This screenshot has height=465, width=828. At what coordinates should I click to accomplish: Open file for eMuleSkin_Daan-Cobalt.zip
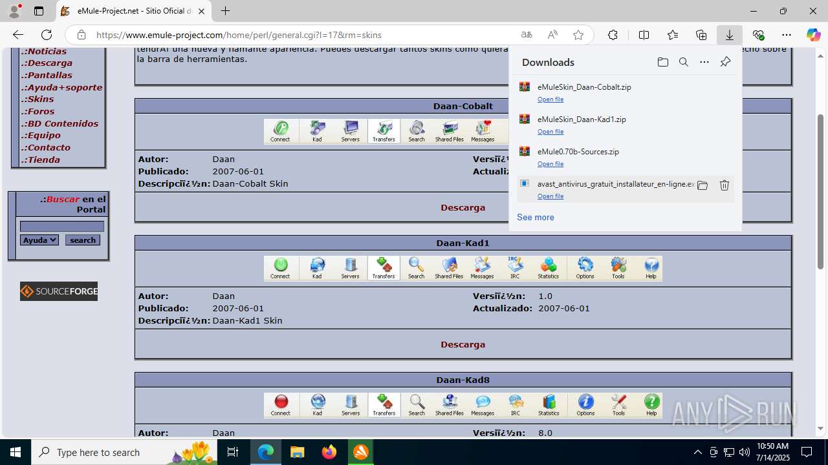[x=550, y=99]
